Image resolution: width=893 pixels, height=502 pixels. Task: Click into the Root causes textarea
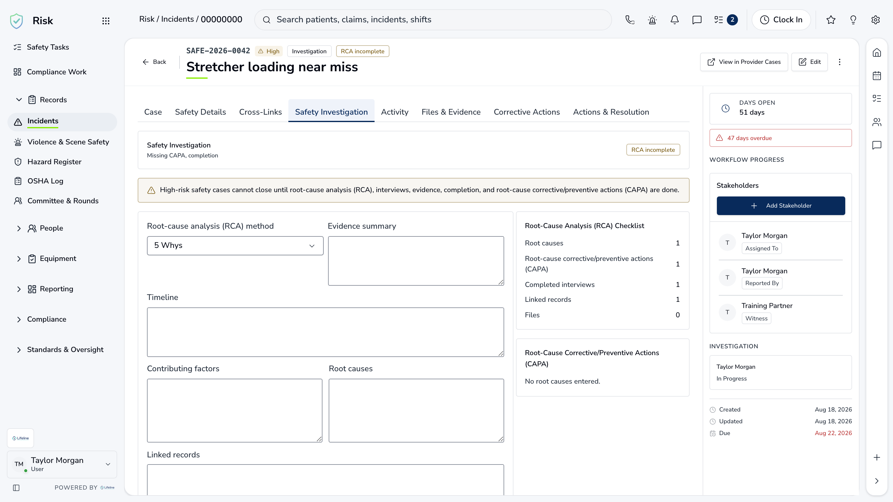(416, 411)
